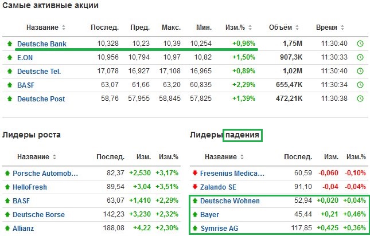Open the Deutsche Bank stock link
Image resolution: width=370 pixels, height=236 pixels.
[42, 44]
